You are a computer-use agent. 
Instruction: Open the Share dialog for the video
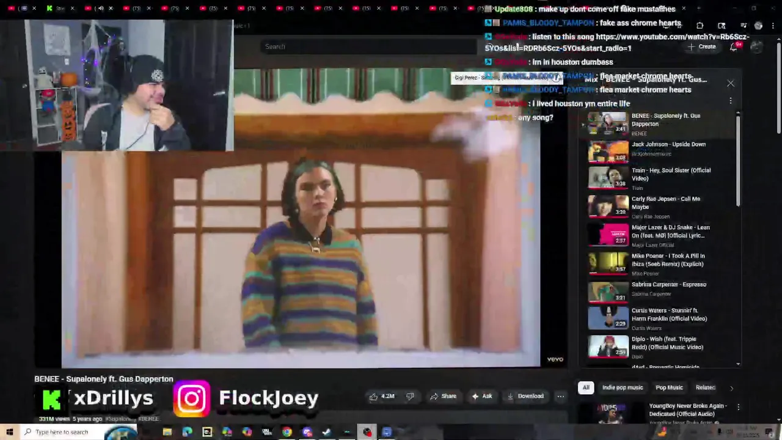444,396
